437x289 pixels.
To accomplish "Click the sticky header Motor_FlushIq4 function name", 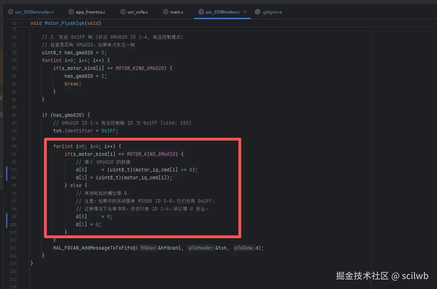I will pos(65,23).
